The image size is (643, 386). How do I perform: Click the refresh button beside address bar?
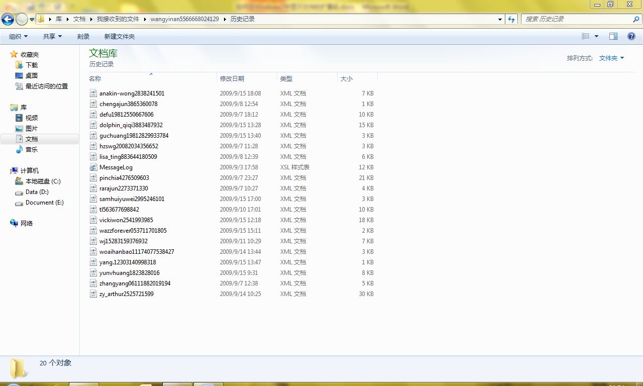511,19
